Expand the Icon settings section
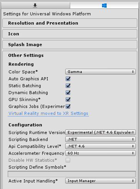The height and width of the screenshot is (189, 140). point(70,34)
